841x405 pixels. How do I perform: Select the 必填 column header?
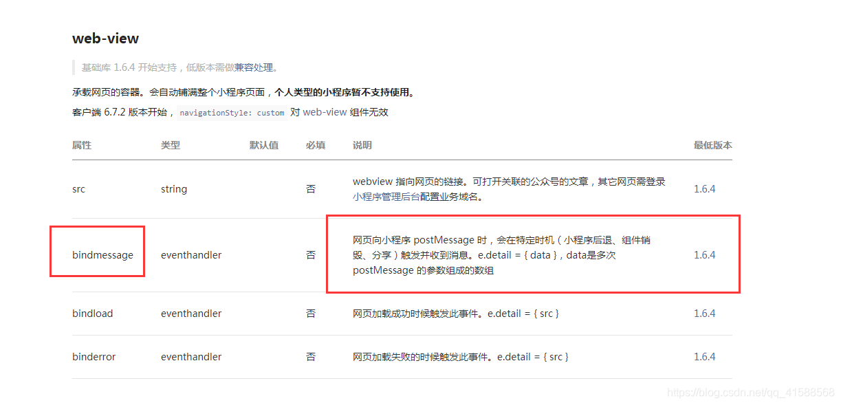[316, 145]
